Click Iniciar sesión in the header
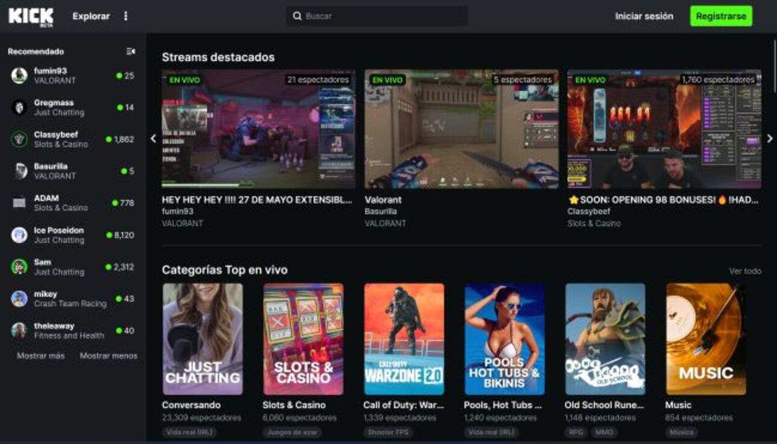 (x=642, y=16)
